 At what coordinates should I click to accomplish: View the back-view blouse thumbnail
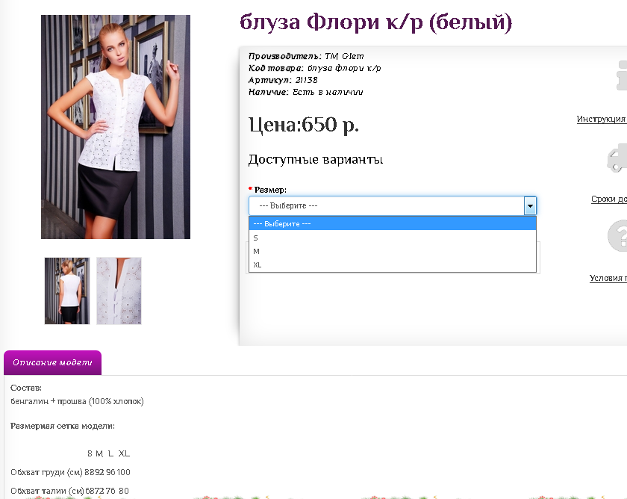tap(67, 291)
